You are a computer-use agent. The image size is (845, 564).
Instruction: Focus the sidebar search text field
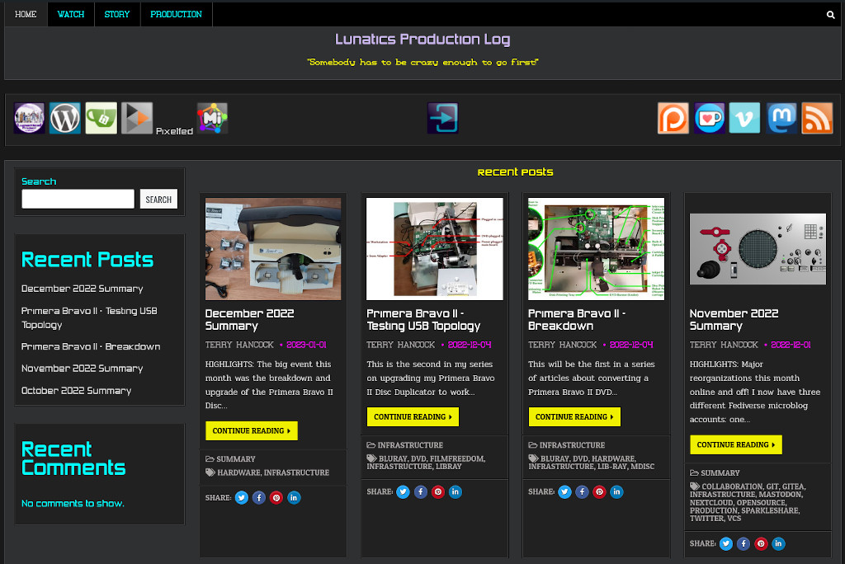(78, 199)
